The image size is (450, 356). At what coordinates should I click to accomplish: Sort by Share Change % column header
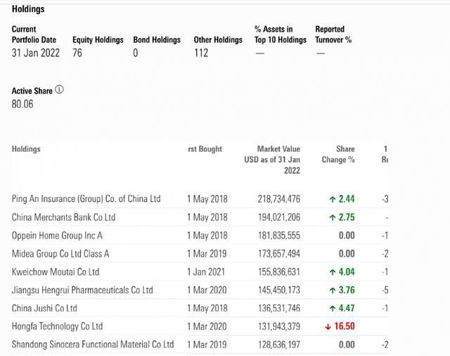click(x=338, y=154)
